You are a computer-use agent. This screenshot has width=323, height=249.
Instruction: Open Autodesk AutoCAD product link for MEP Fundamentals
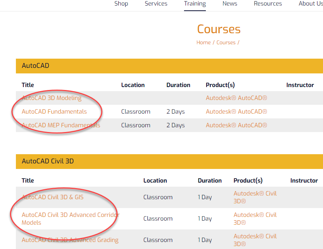click(236, 125)
